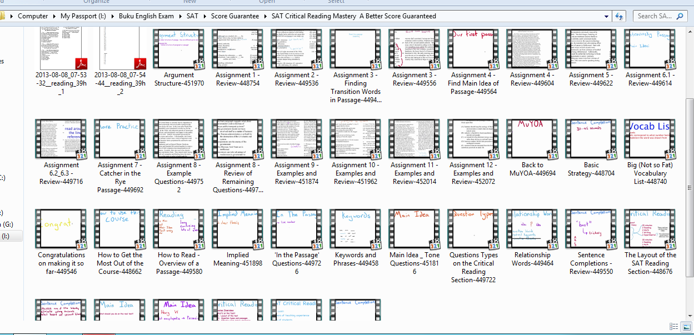This screenshot has width=694, height=335.
Task: Select SAT Critical Reading thumbnail in bottom row
Action: tap(297, 309)
